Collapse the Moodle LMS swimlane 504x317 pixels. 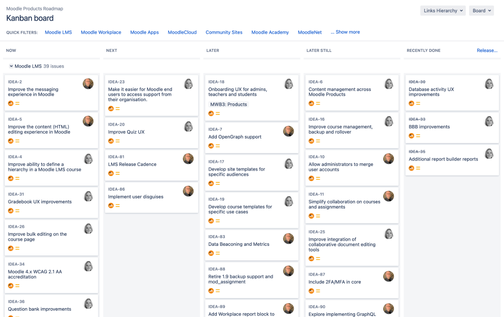(11, 66)
